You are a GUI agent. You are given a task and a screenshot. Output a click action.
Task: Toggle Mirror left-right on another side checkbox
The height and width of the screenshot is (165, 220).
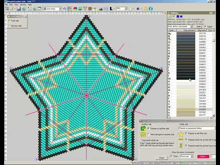pyautogui.click(x=148, y=134)
